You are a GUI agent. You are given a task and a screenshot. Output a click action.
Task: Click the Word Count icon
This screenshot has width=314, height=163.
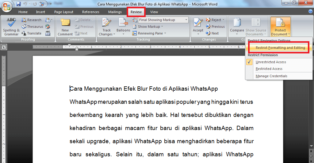(x=48, y=33)
